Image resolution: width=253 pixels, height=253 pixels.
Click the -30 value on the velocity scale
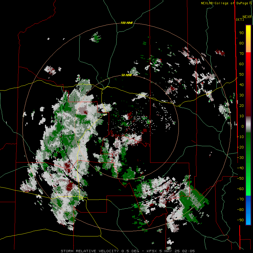(x=240, y=158)
